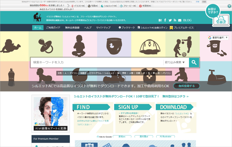Image resolution: width=232 pixels, height=147 pixels.
Task: Open プレミアムサービス link
Action: coord(182,28)
